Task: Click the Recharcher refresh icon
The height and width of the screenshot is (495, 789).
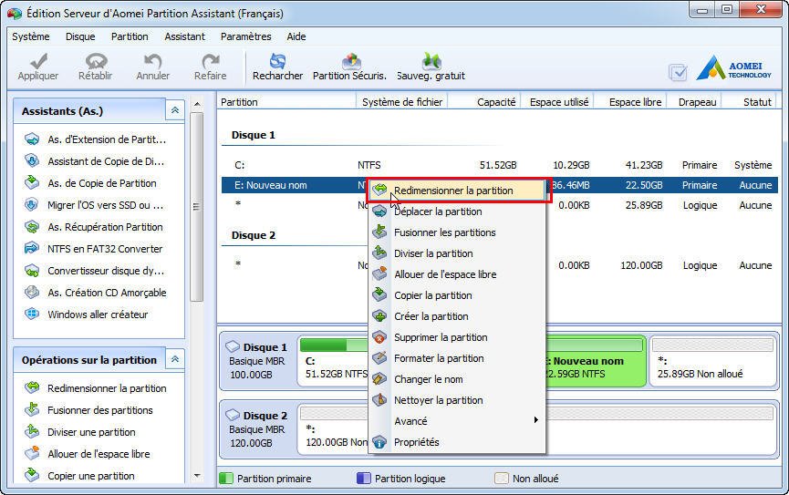Action: click(277, 61)
